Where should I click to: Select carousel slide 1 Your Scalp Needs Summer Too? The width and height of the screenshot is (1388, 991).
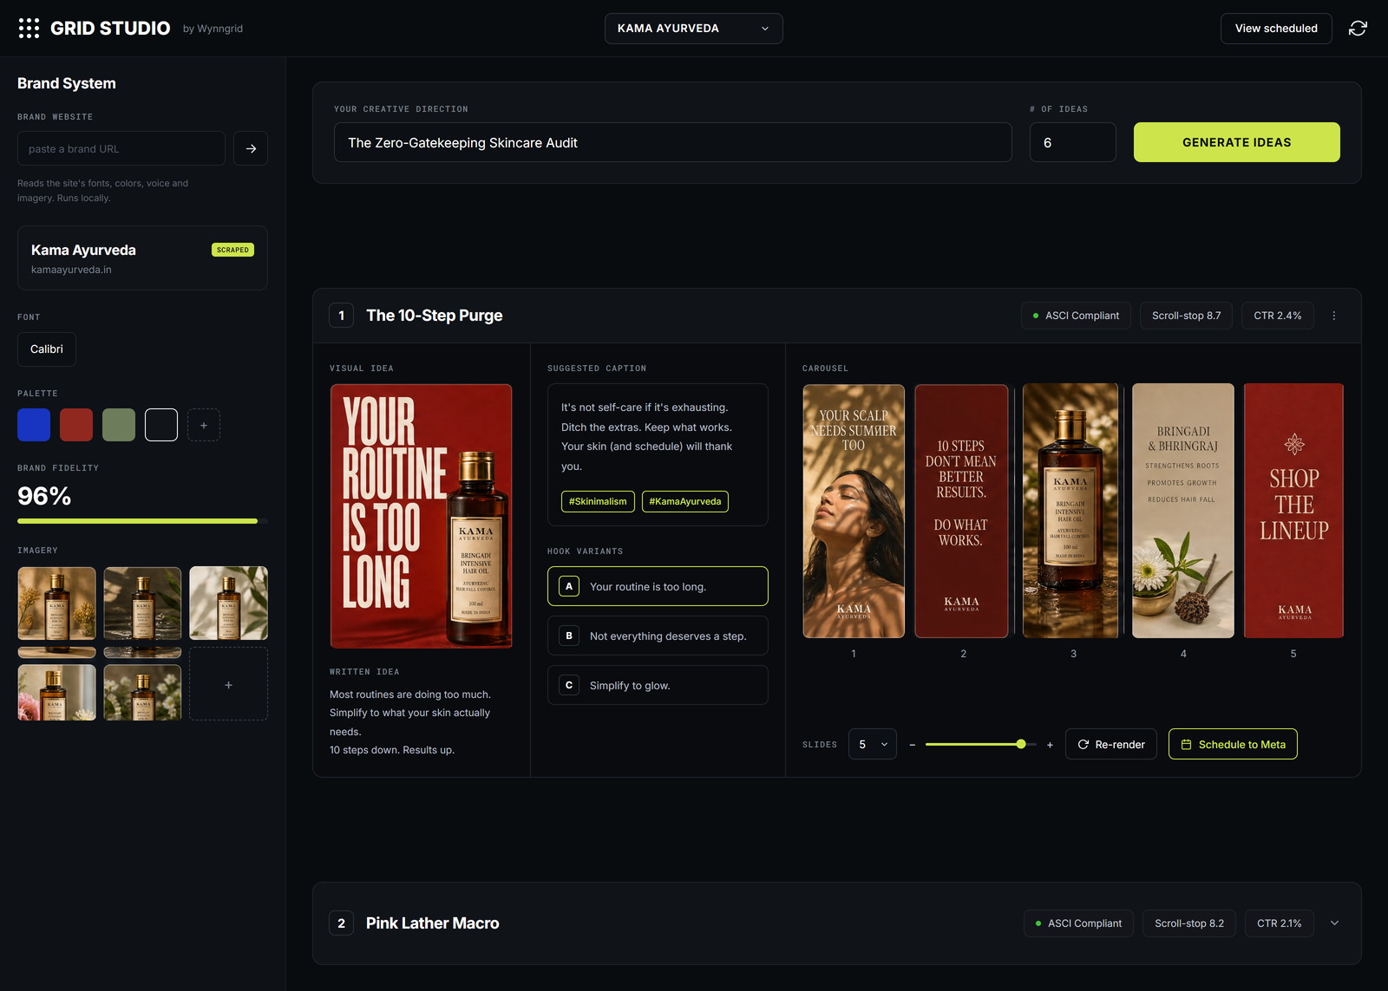click(x=854, y=511)
